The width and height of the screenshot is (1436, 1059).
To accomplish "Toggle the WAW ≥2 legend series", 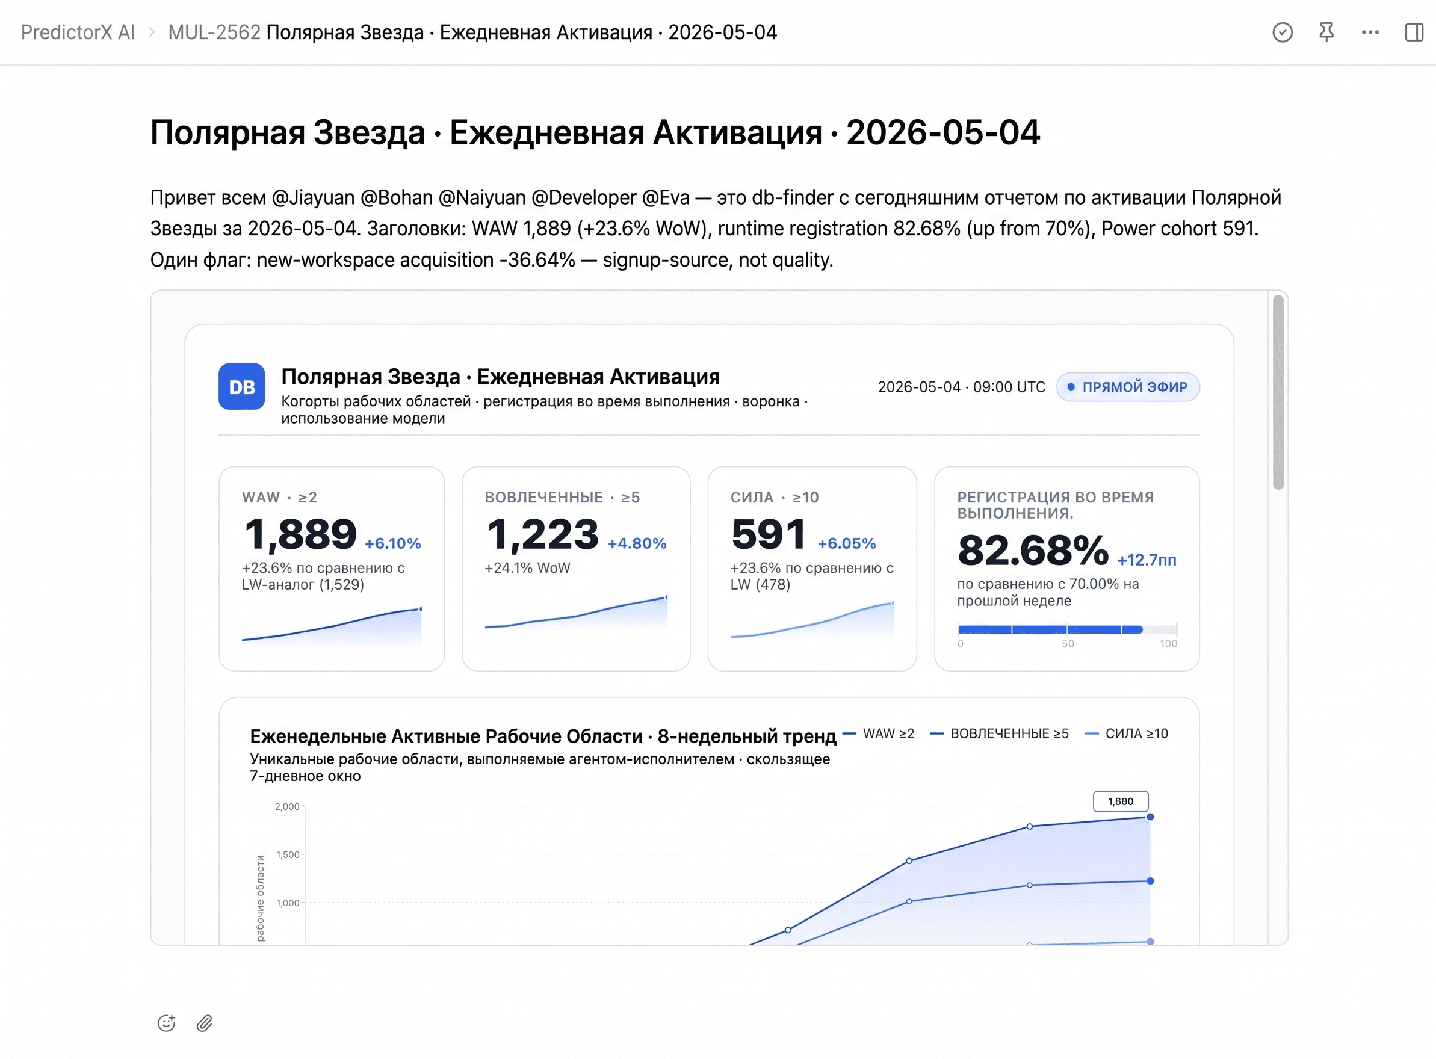I will click(x=878, y=733).
